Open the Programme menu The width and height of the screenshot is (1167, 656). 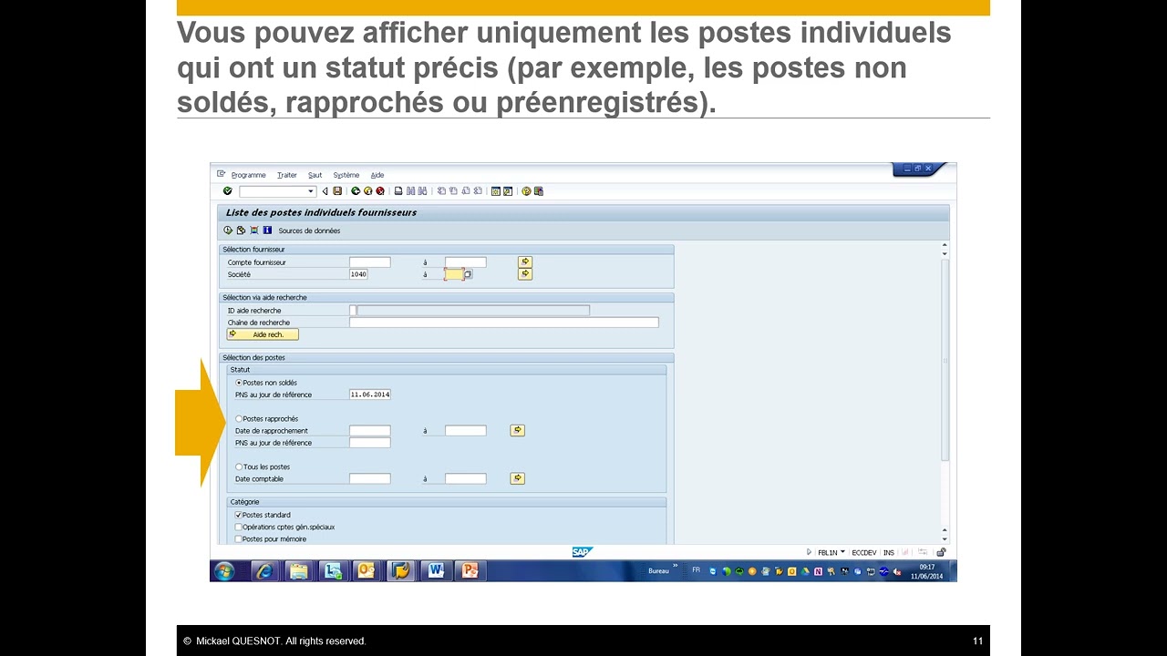coord(248,175)
